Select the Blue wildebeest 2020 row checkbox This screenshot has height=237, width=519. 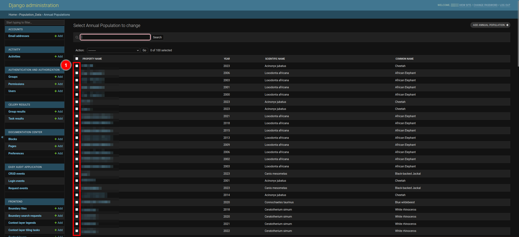(77, 202)
